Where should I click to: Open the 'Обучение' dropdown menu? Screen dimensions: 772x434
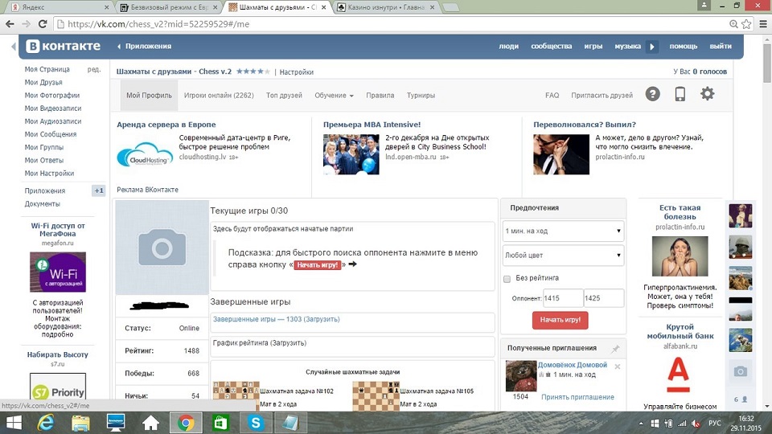pos(334,96)
